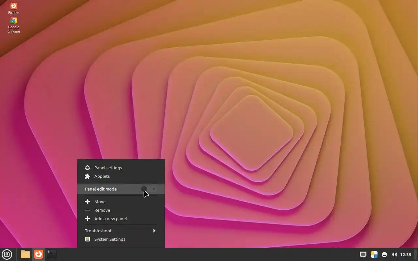
Task: Open the Files folder launcher in panel
Action: coord(25,254)
